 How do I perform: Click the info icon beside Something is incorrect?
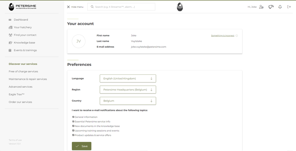pyautogui.click(x=237, y=36)
